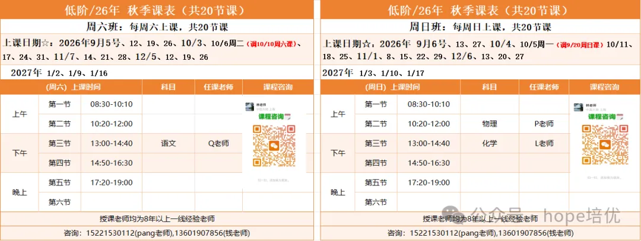The height and width of the screenshot is (241, 641).
Task: Click 10:20-12:00 in the 周日 table
Action: (x=429, y=124)
